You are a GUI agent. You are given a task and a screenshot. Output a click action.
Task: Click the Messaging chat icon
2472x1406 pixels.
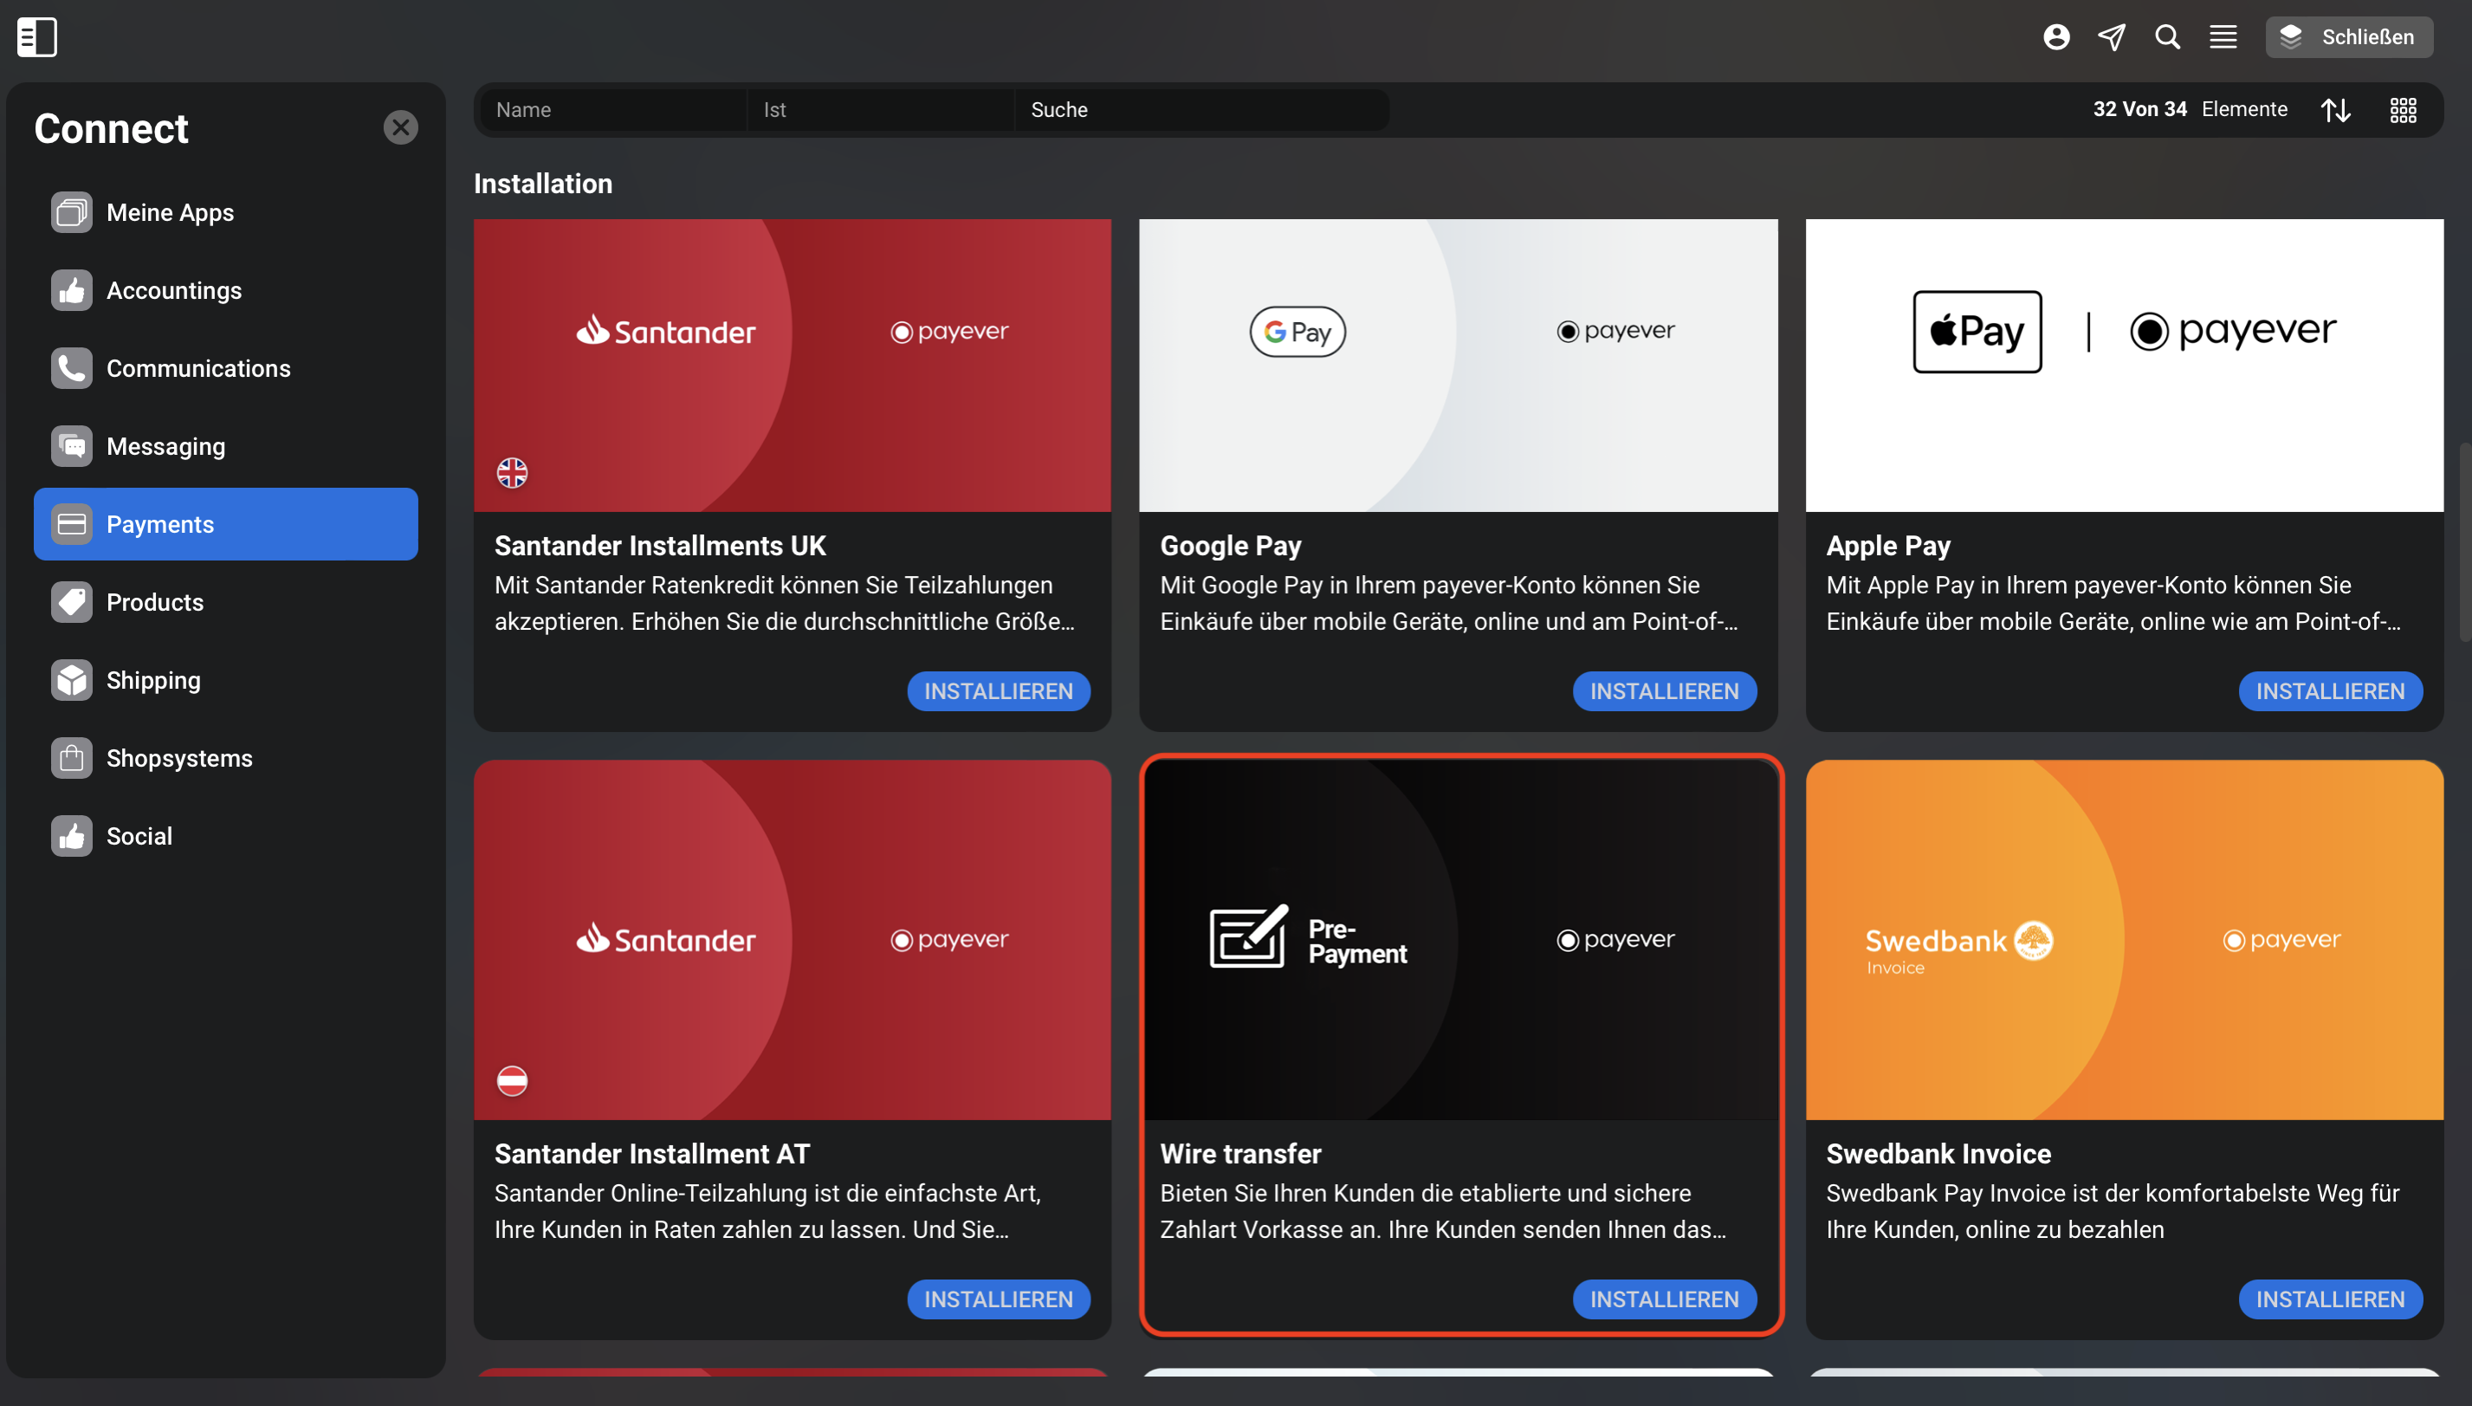(71, 446)
